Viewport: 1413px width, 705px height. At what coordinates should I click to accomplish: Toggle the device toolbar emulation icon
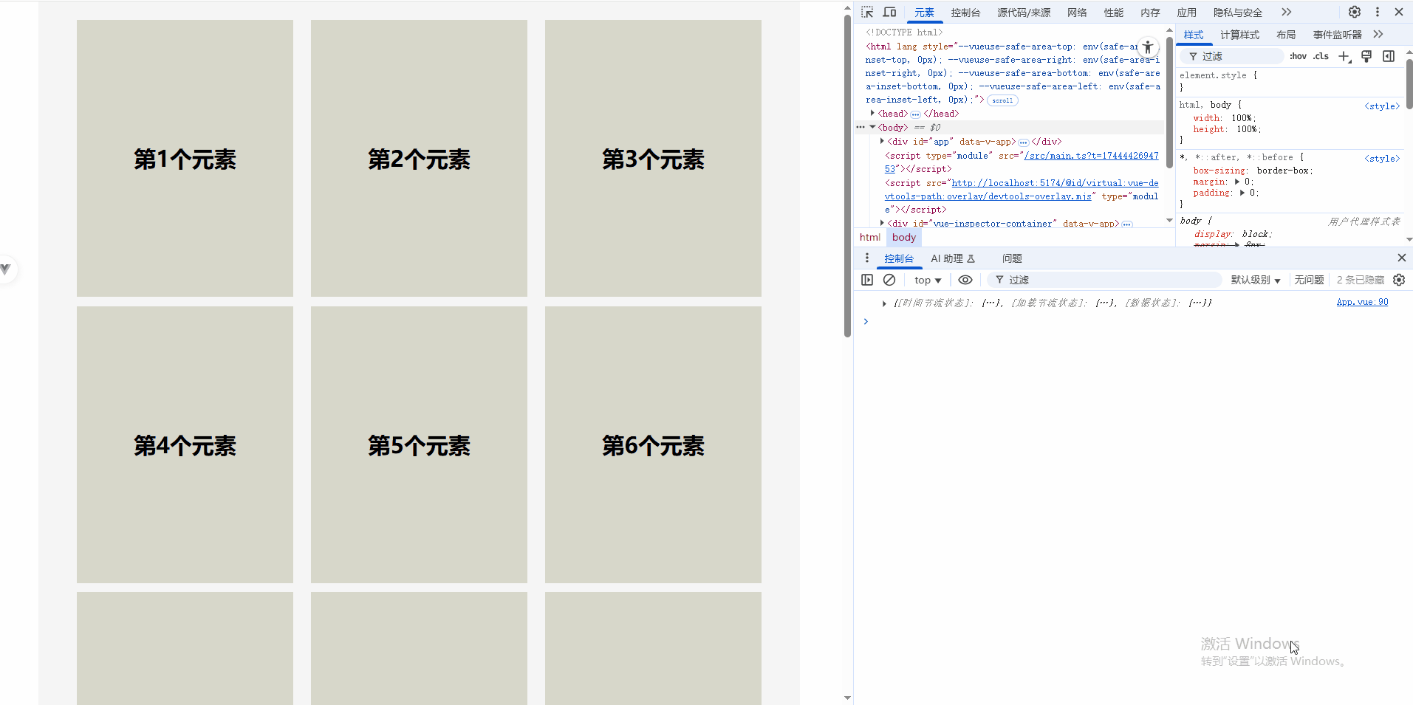click(x=889, y=12)
